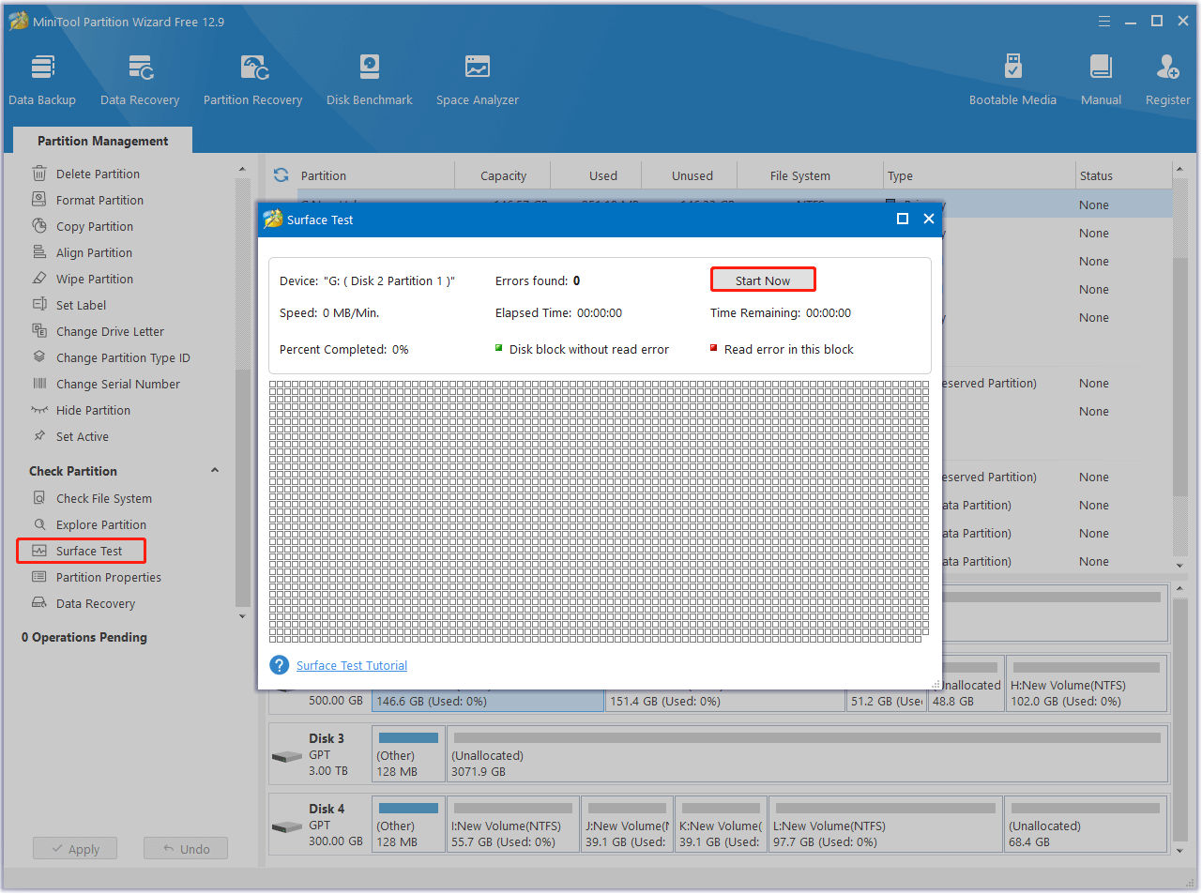The image size is (1202, 894).
Task: Open the Space Analyzer tool
Action: [478, 80]
